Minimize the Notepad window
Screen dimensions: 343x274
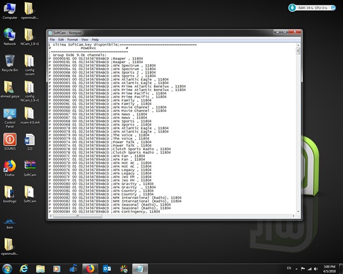tap(278, 32)
